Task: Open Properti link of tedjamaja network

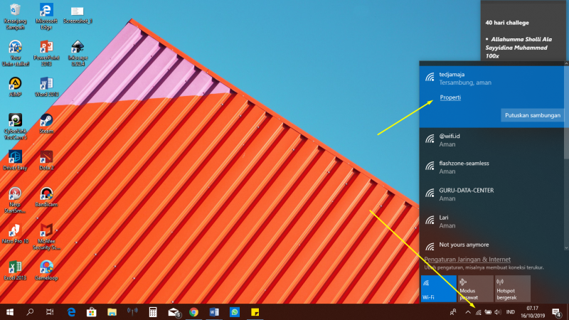Action: click(450, 97)
